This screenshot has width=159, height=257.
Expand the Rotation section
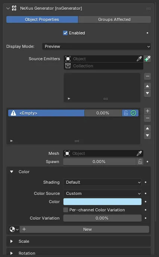[12, 253]
